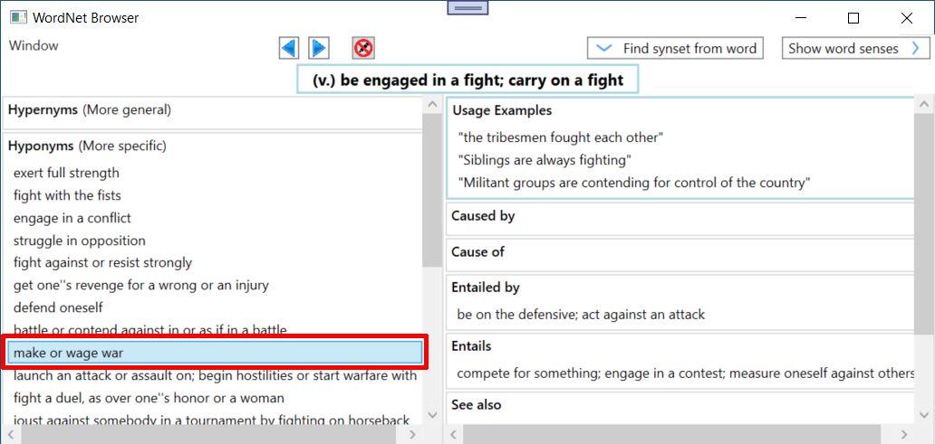Click the left pane's scroll-up arrow
The height and width of the screenshot is (444, 935).
pos(432,105)
